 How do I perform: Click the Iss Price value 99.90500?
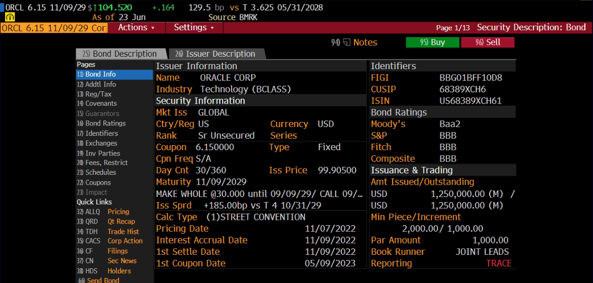[338, 170]
